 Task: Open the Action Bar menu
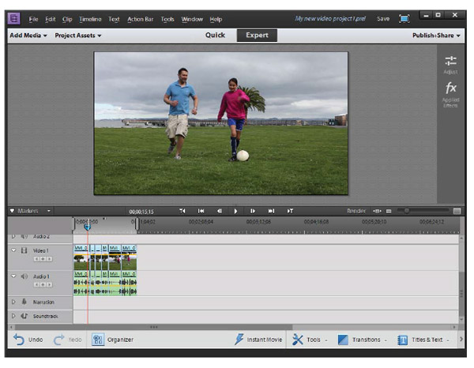(141, 19)
